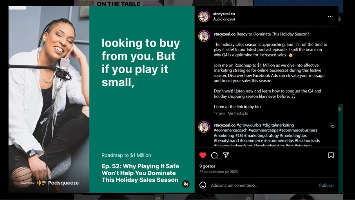Save the post with the bookmark icon
This screenshot has height=200, width=355.
coord(331,155)
